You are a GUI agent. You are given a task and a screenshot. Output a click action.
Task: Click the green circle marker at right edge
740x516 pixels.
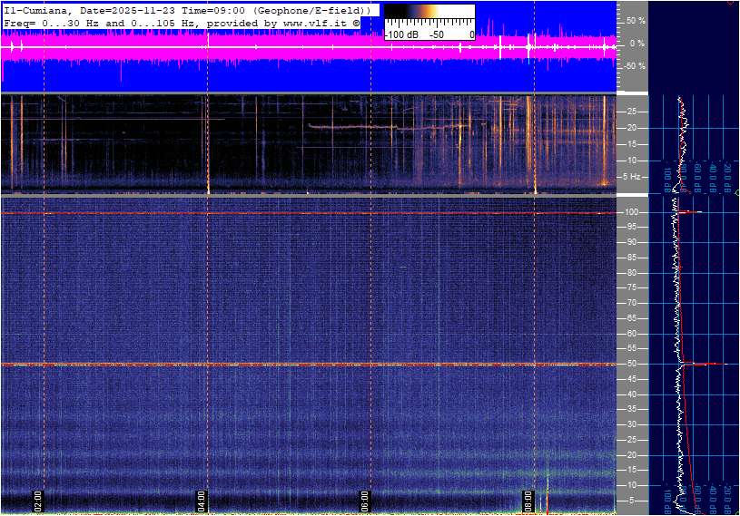click(736, 193)
